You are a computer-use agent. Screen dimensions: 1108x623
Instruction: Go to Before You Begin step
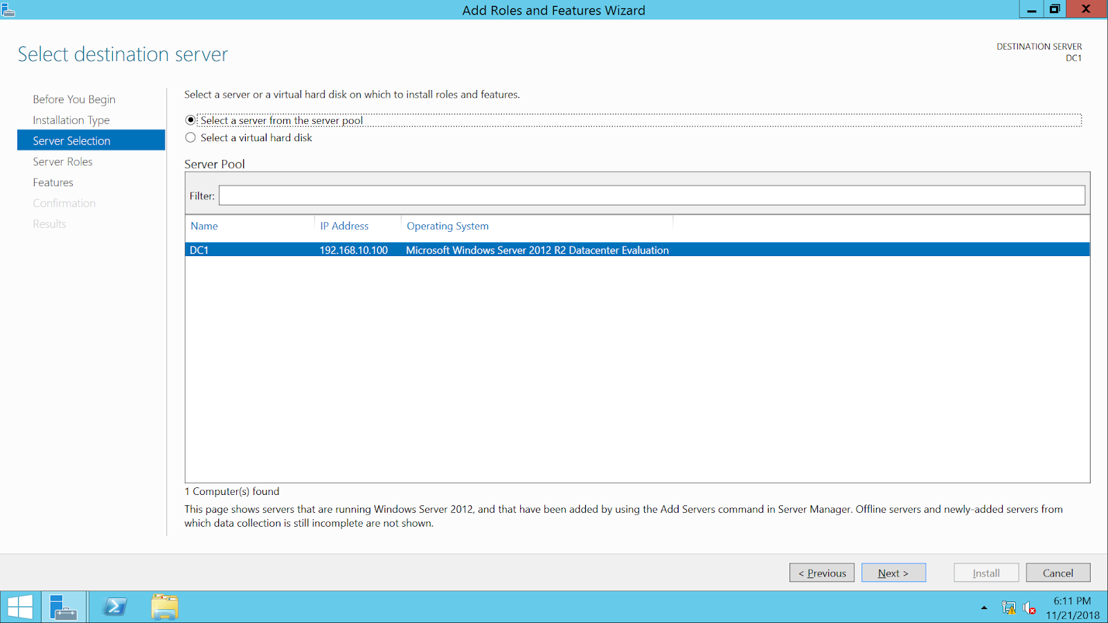point(74,99)
